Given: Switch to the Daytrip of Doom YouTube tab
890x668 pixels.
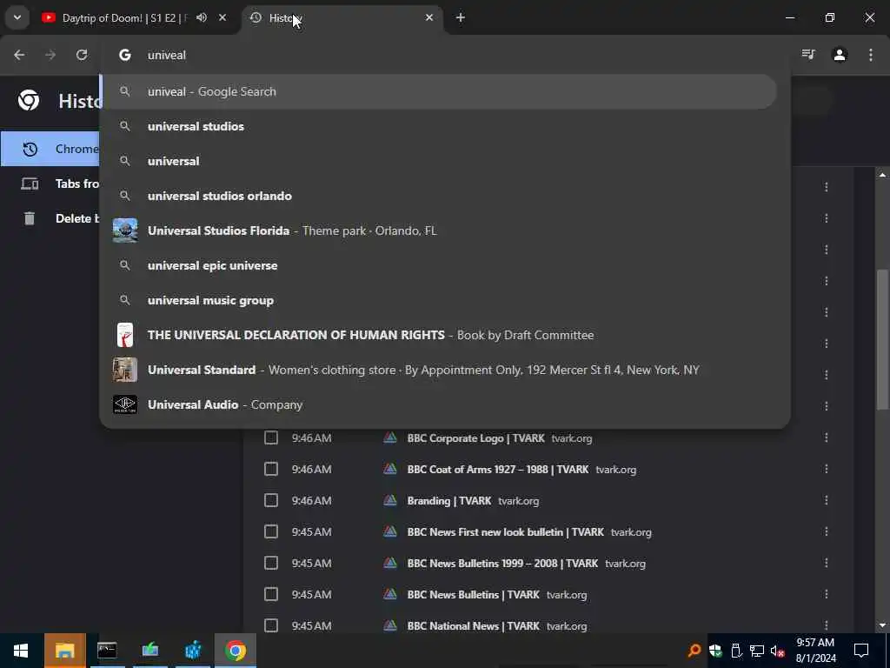Looking at the screenshot, I should tap(123, 17).
